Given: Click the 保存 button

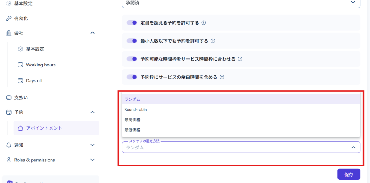Looking at the screenshot, I should tap(349, 174).
